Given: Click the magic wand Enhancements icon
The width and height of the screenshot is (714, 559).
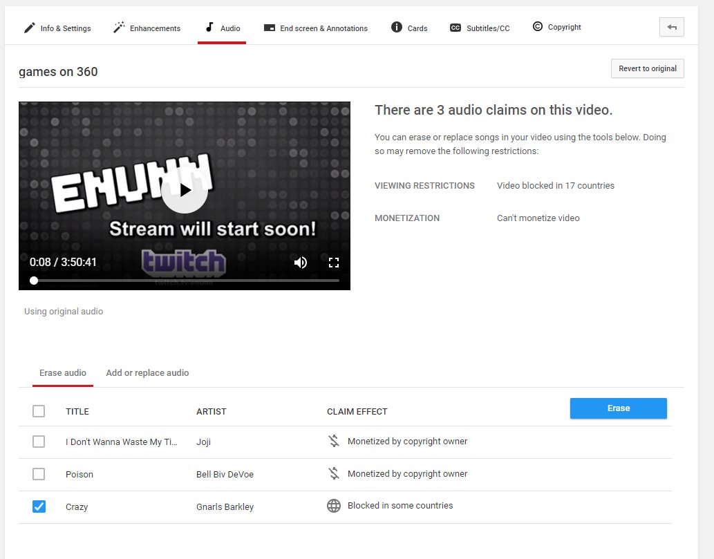Looking at the screenshot, I should [119, 28].
